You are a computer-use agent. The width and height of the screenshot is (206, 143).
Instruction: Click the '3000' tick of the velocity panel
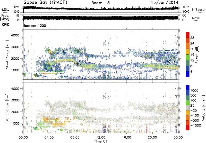pyautogui.click(x=15, y=100)
